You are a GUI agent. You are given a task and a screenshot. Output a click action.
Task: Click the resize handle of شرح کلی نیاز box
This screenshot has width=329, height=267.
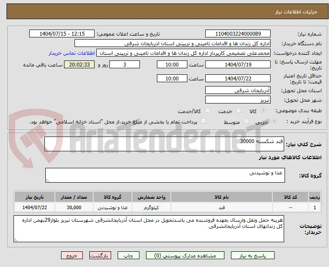pos(47,149)
